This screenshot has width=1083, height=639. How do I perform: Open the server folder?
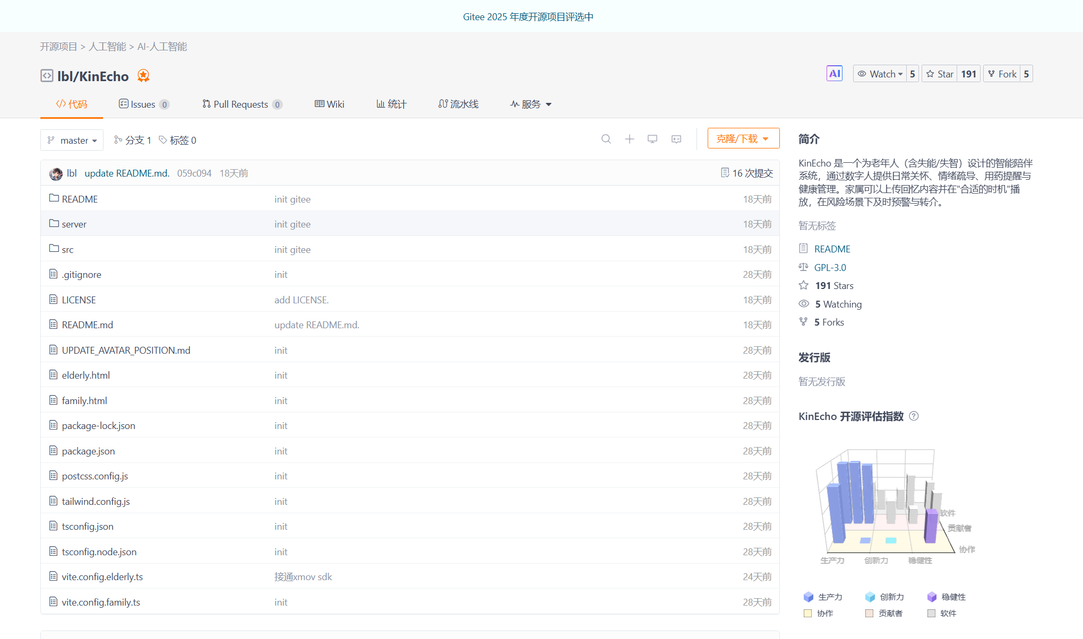pyautogui.click(x=74, y=224)
